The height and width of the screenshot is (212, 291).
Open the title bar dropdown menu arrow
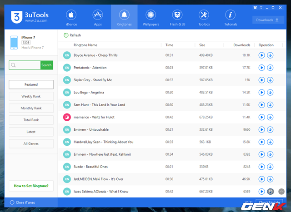coord(261,8)
